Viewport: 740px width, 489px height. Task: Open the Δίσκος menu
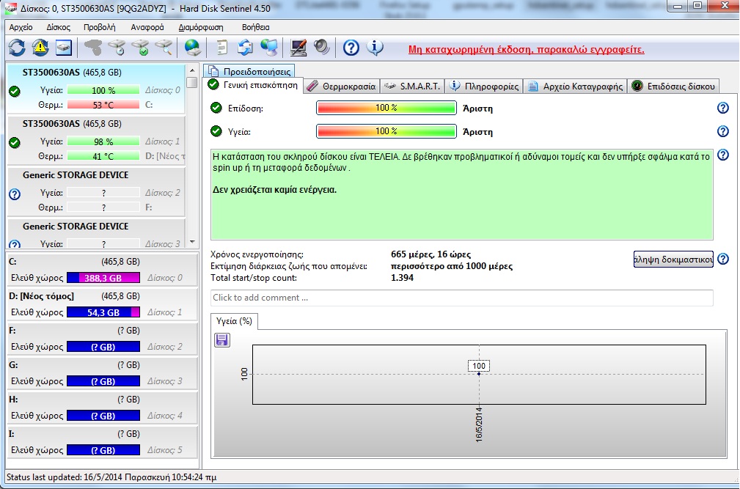[x=59, y=27]
